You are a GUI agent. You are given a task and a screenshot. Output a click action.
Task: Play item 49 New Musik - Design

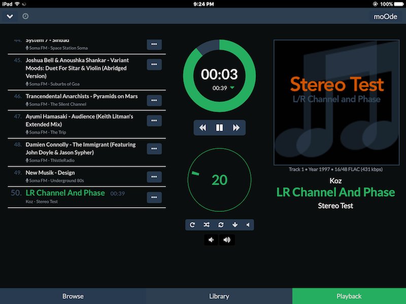pos(50,173)
